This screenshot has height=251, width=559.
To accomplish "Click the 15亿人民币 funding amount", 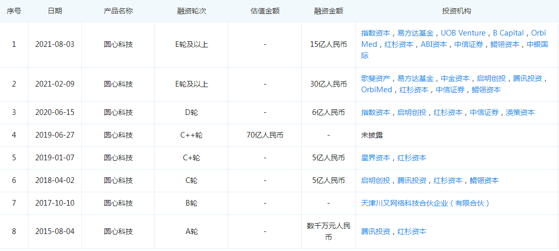I will coord(329,45).
